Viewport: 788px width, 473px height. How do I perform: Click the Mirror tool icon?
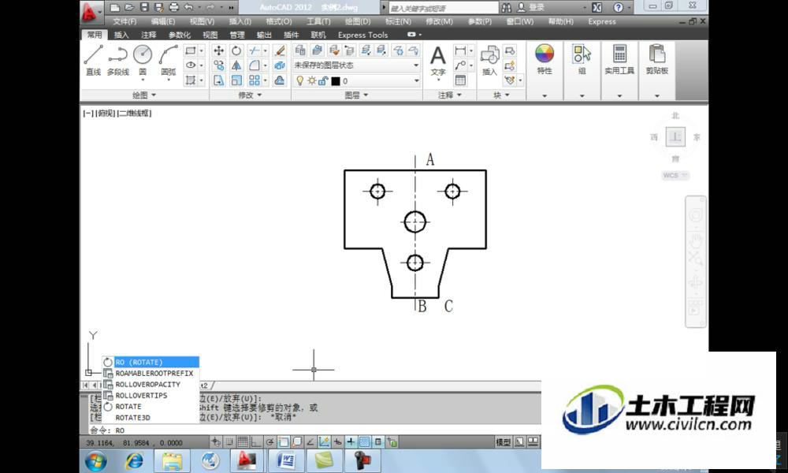pyautogui.click(x=236, y=65)
